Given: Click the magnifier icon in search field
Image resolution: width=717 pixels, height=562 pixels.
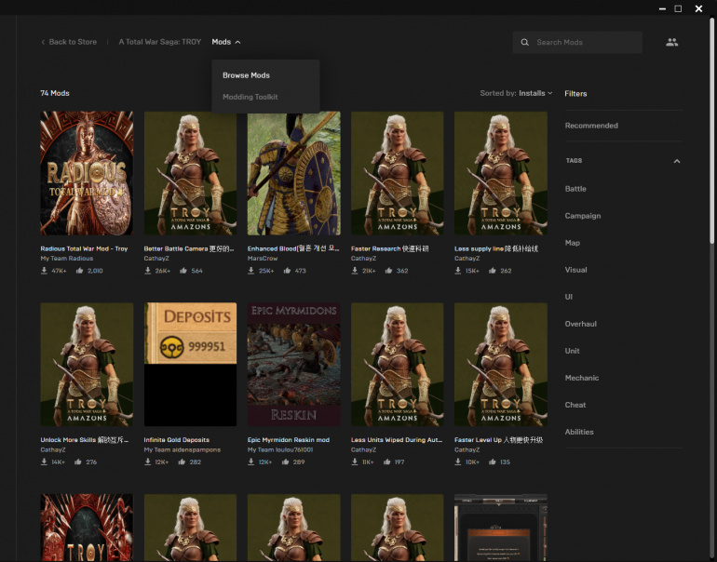Looking at the screenshot, I should [x=525, y=43].
